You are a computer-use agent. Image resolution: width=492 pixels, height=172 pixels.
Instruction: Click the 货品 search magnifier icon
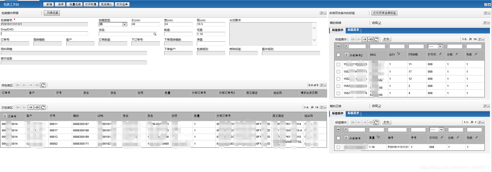(x=155, y=34)
